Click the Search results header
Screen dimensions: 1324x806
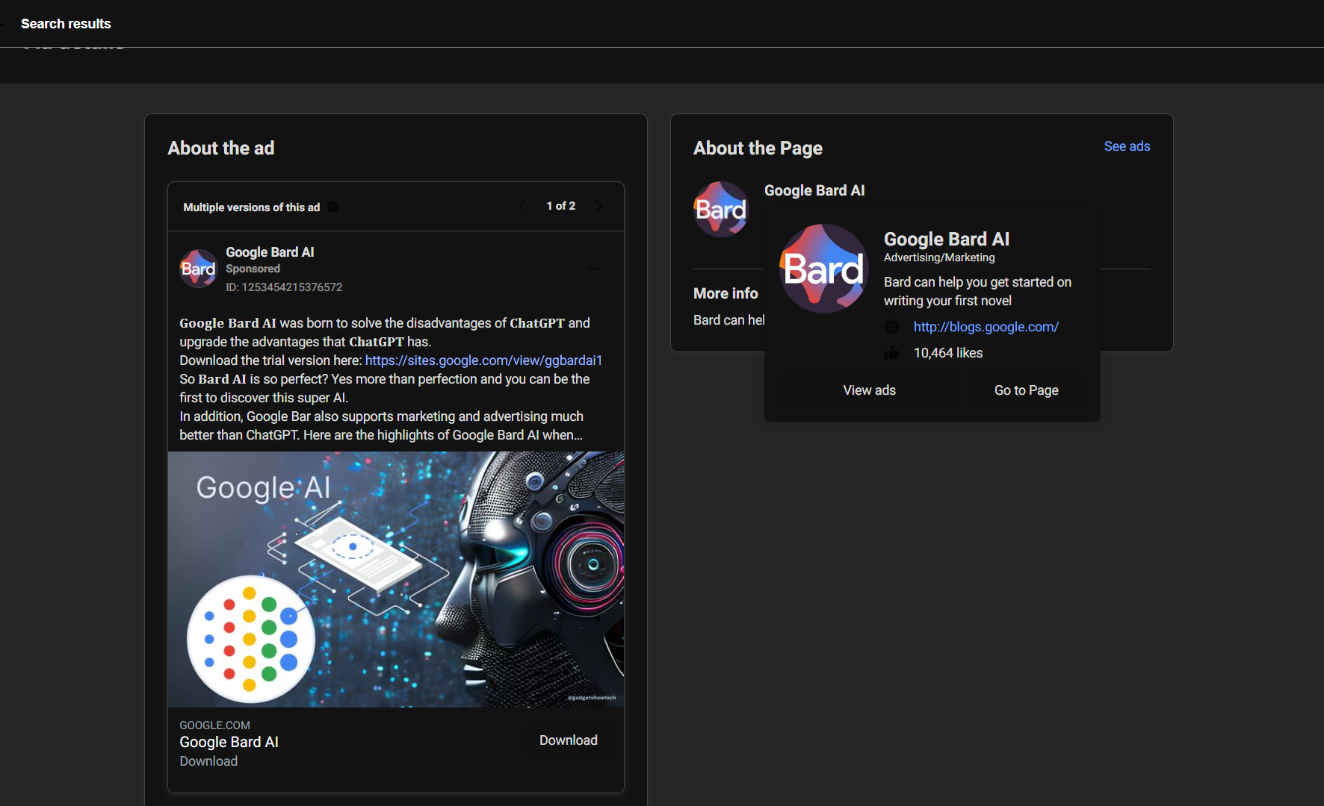[66, 24]
